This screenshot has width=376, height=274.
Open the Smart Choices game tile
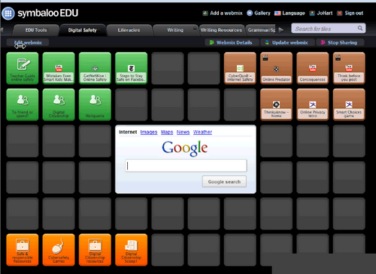[x=349, y=105]
